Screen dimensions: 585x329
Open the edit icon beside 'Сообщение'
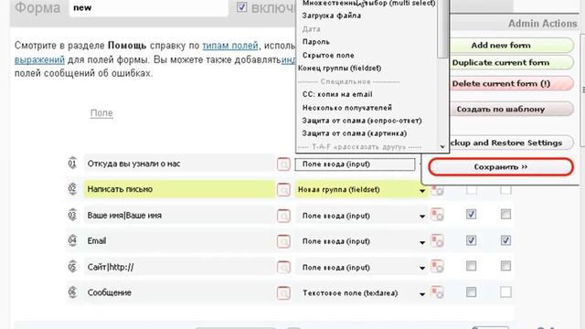pos(283,292)
